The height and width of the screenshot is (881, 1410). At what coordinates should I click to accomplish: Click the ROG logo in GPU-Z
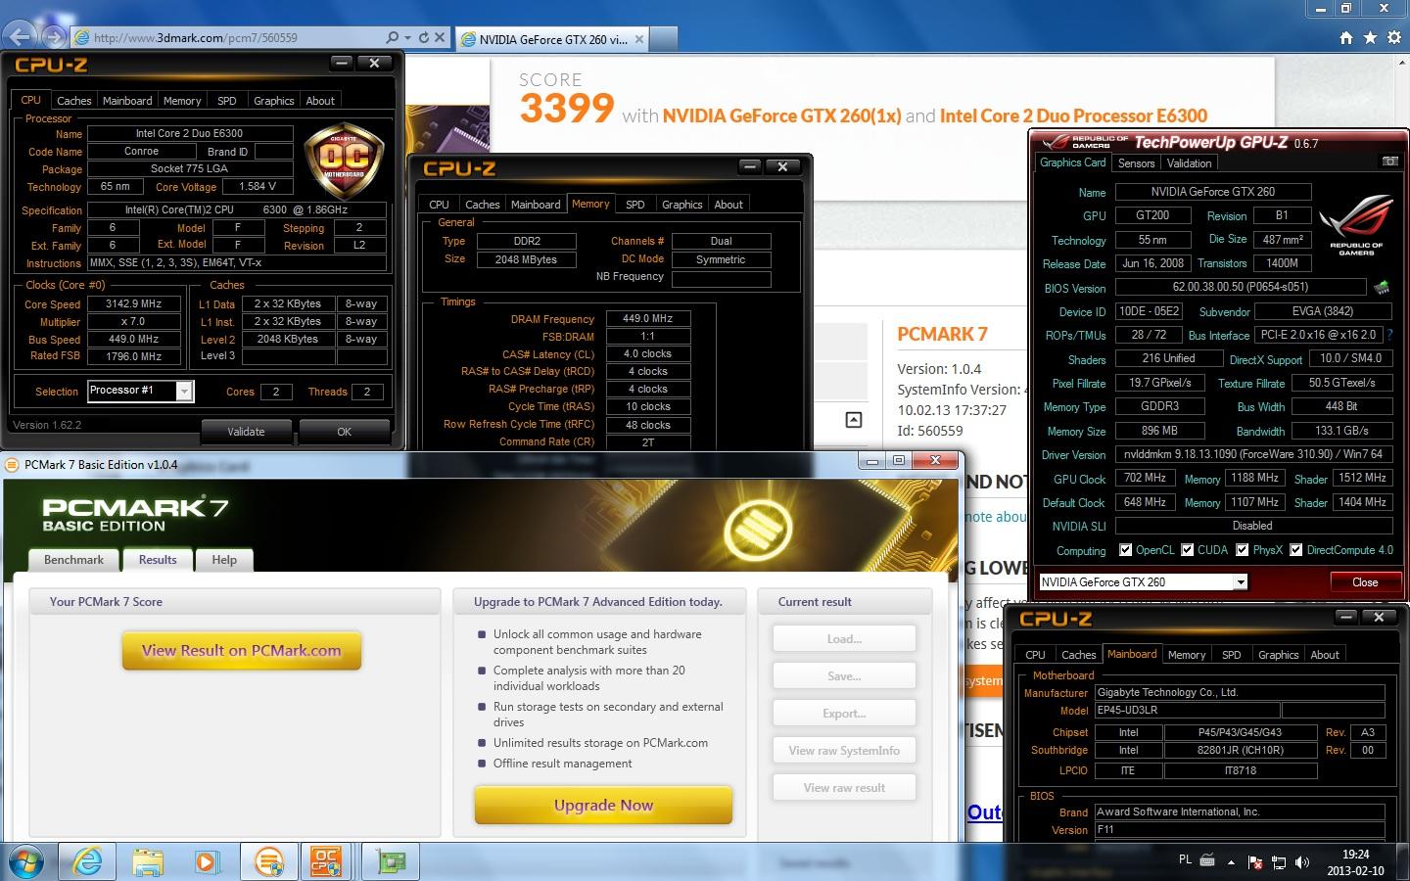point(1356,225)
